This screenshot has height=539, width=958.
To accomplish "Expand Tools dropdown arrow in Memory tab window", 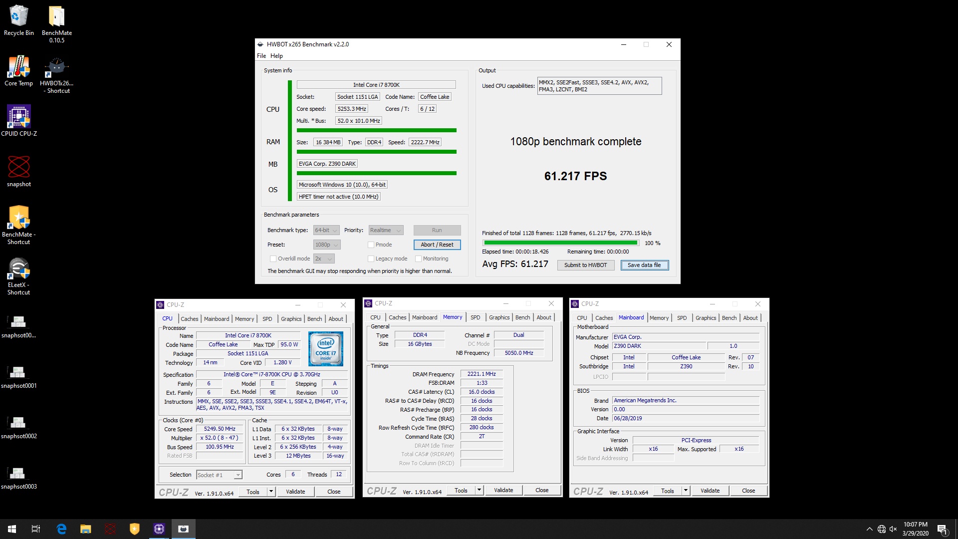I will click(479, 490).
